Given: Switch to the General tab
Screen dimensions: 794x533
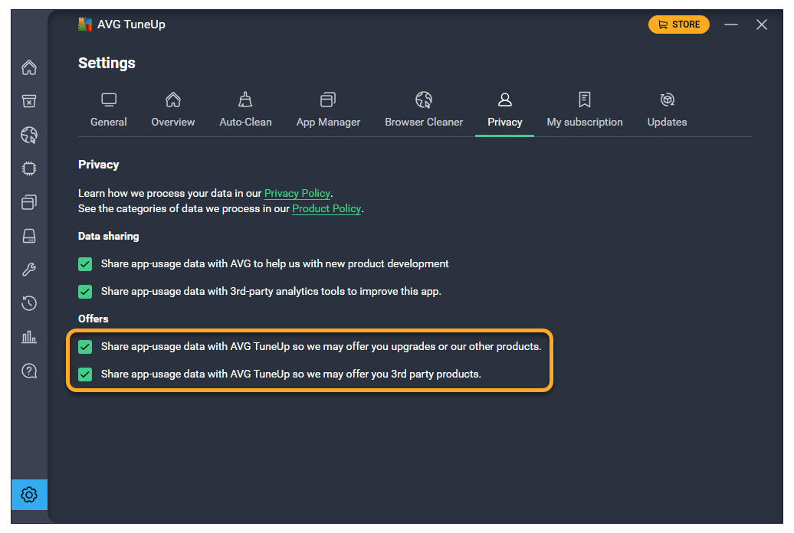Looking at the screenshot, I should pyautogui.click(x=109, y=110).
